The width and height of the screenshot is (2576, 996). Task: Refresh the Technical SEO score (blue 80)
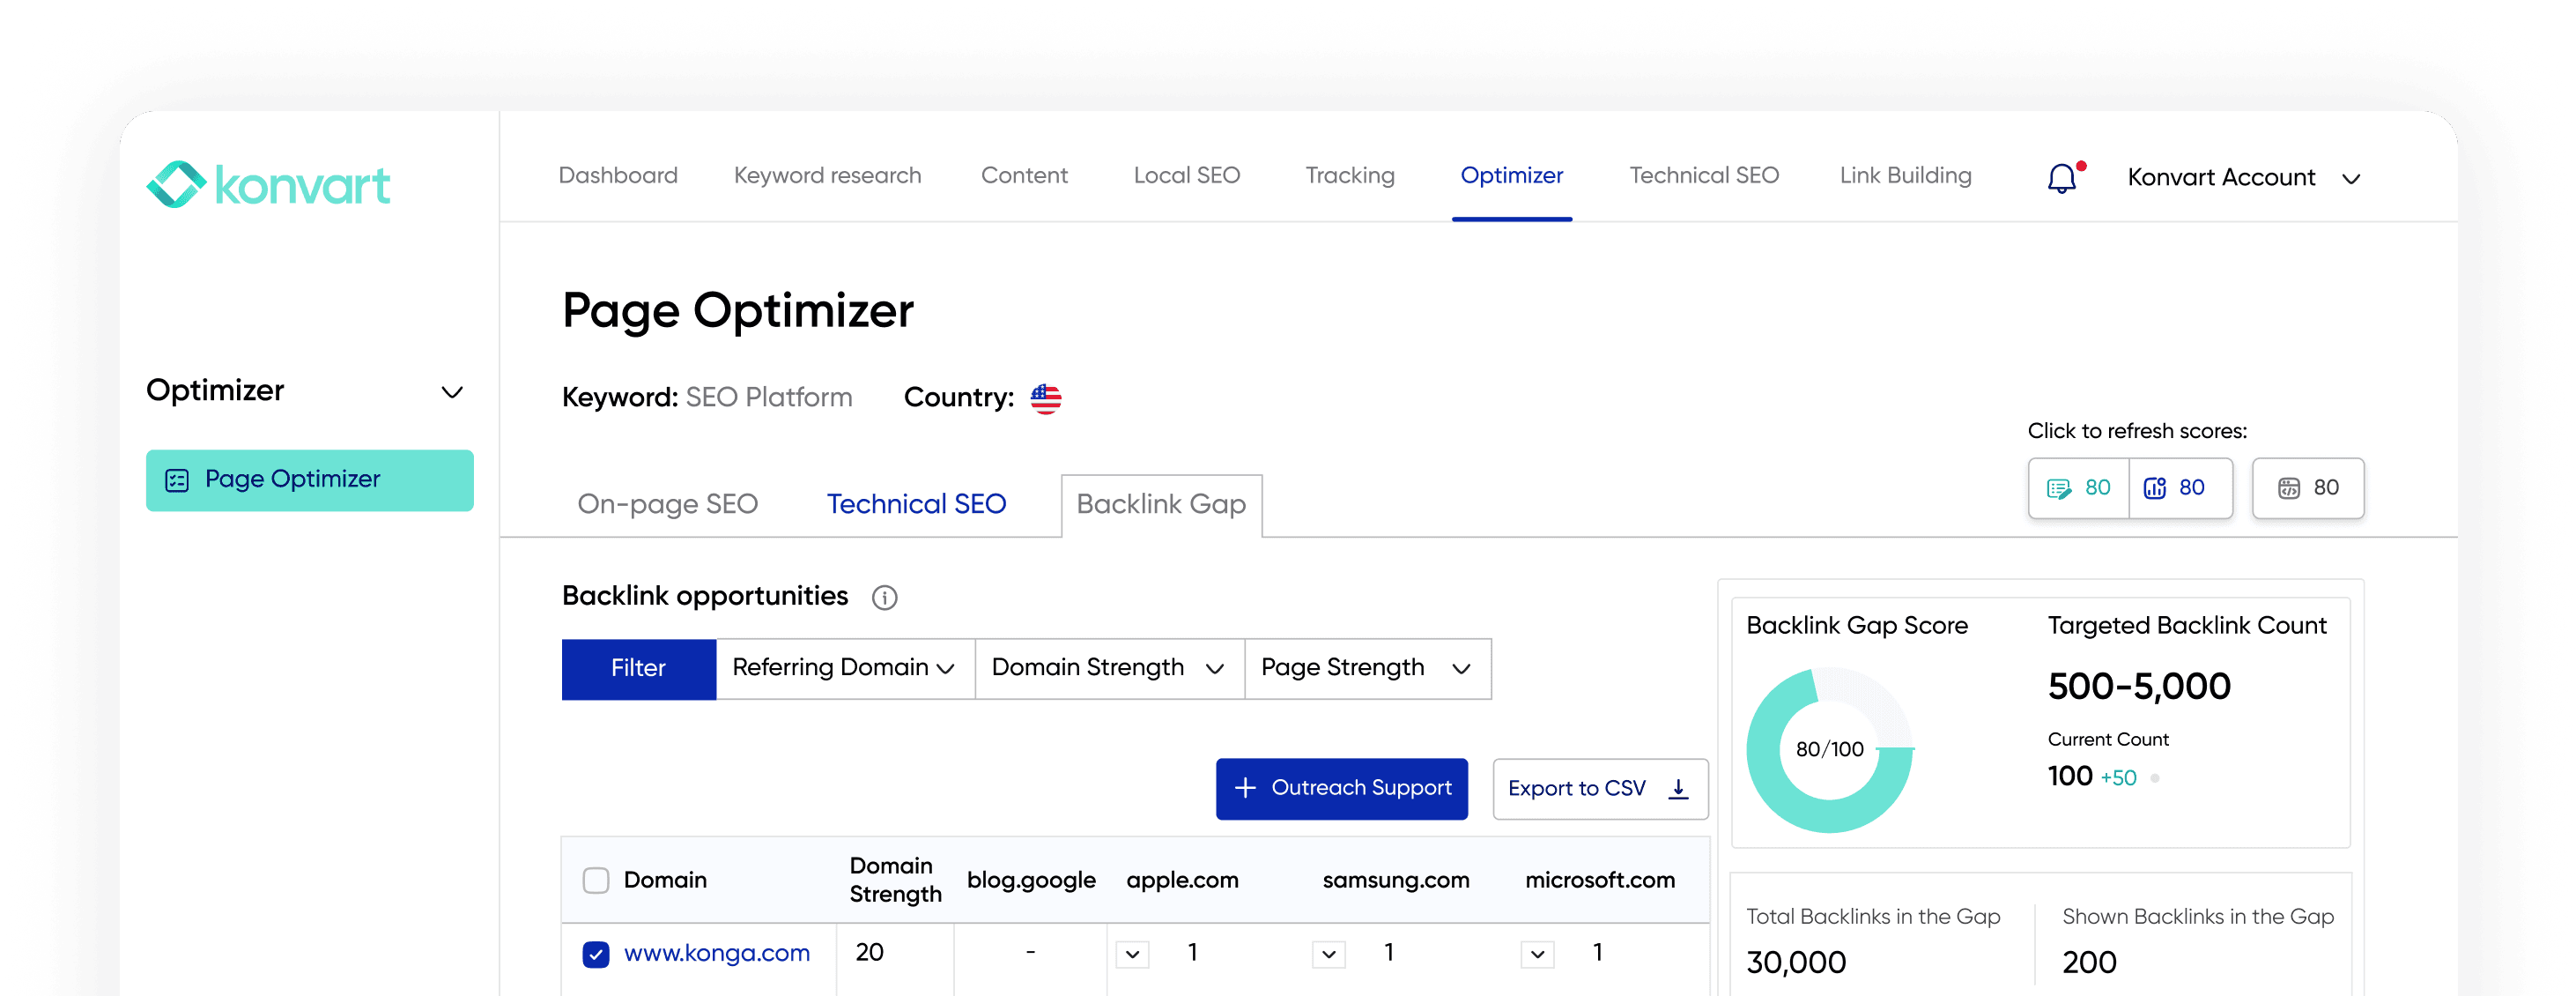[2181, 488]
